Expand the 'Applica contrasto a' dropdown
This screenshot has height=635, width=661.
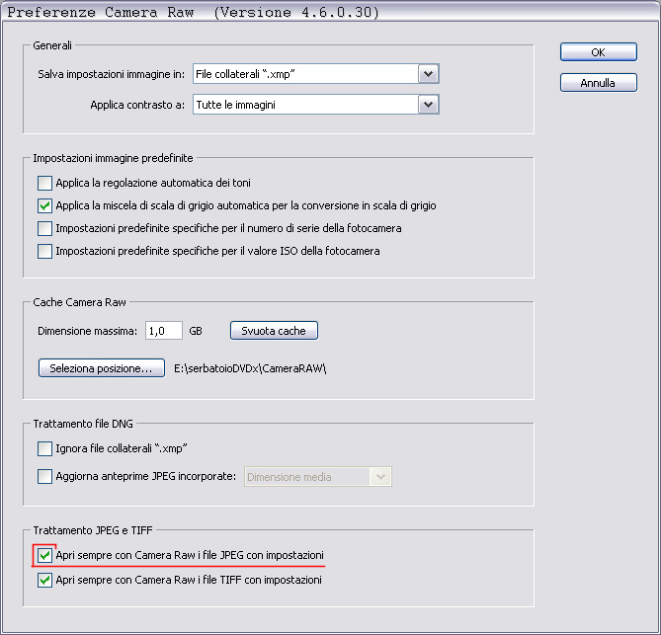tap(428, 104)
